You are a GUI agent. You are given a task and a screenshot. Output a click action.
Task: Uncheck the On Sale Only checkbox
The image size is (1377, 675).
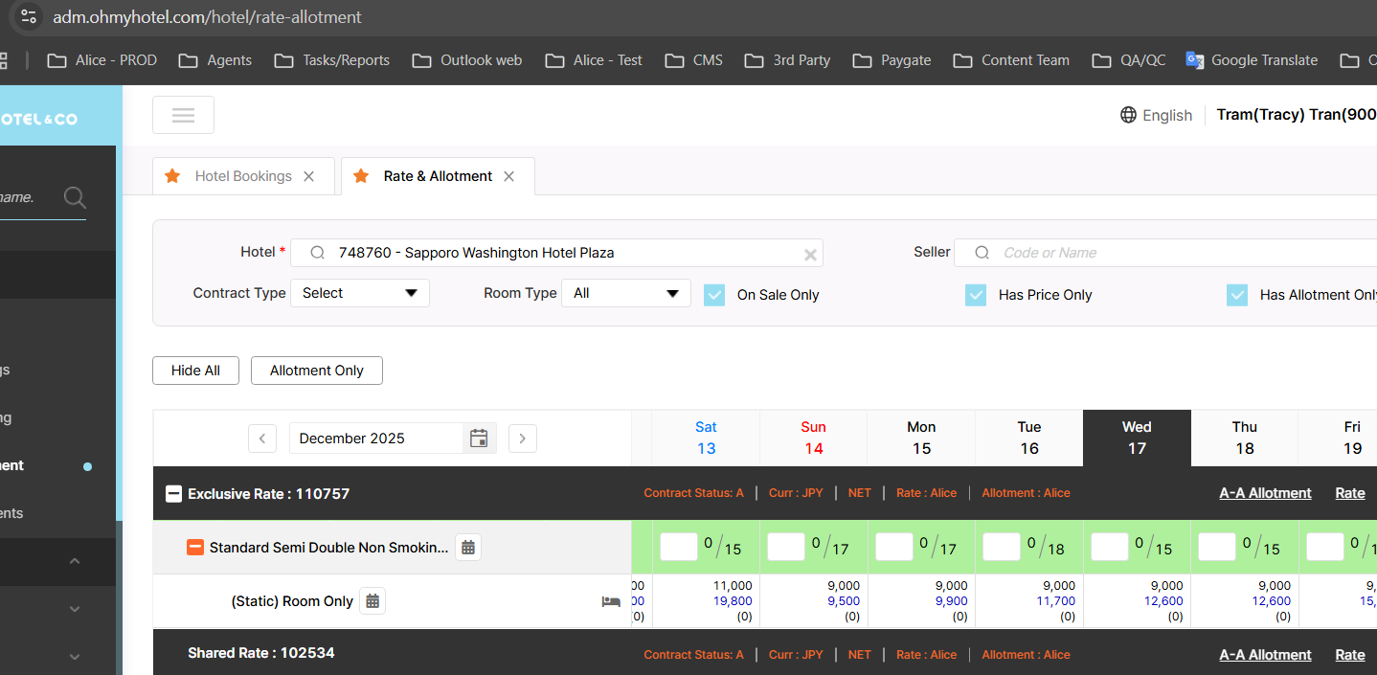click(714, 295)
